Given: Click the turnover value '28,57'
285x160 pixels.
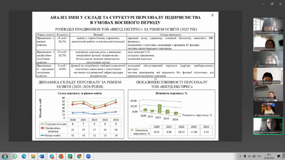Looking at the screenshot, I should coord(181,132).
